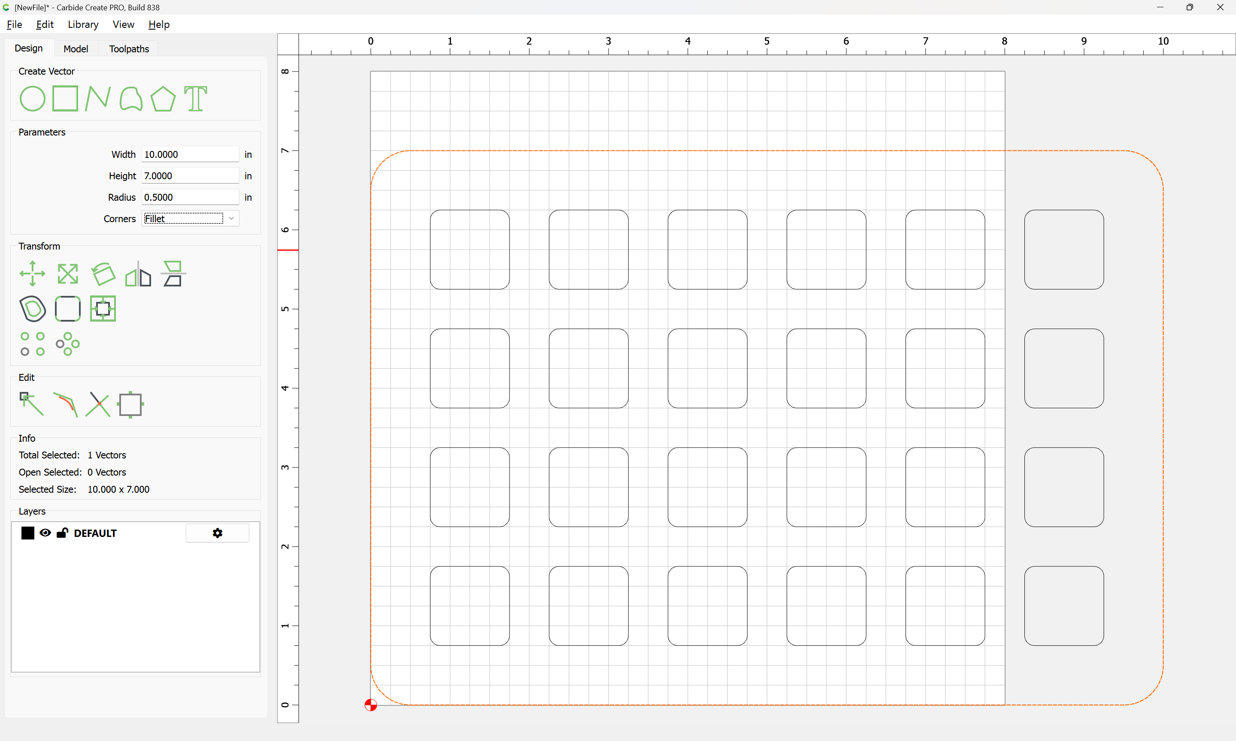1236x741 pixels.
Task: Open DEFAULT layer settings gear
Action: point(217,533)
